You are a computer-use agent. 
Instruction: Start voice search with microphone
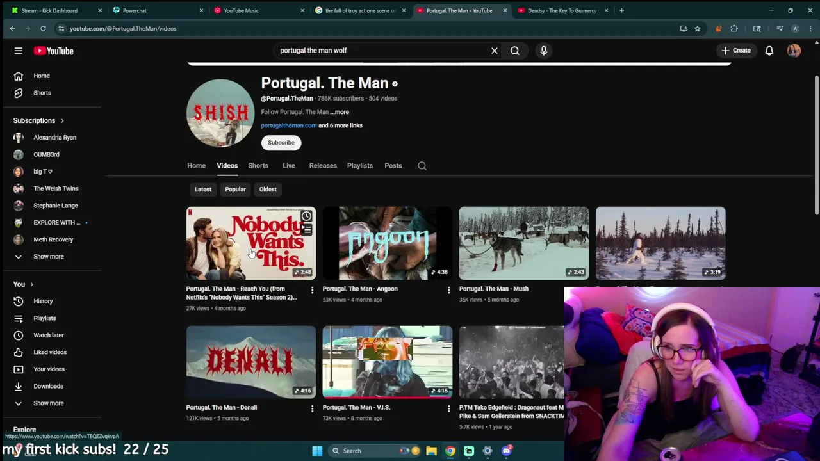coord(544,51)
